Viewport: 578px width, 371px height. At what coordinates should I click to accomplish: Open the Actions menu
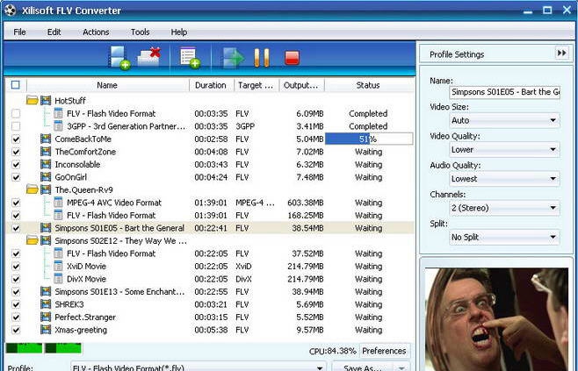(x=96, y=32)
